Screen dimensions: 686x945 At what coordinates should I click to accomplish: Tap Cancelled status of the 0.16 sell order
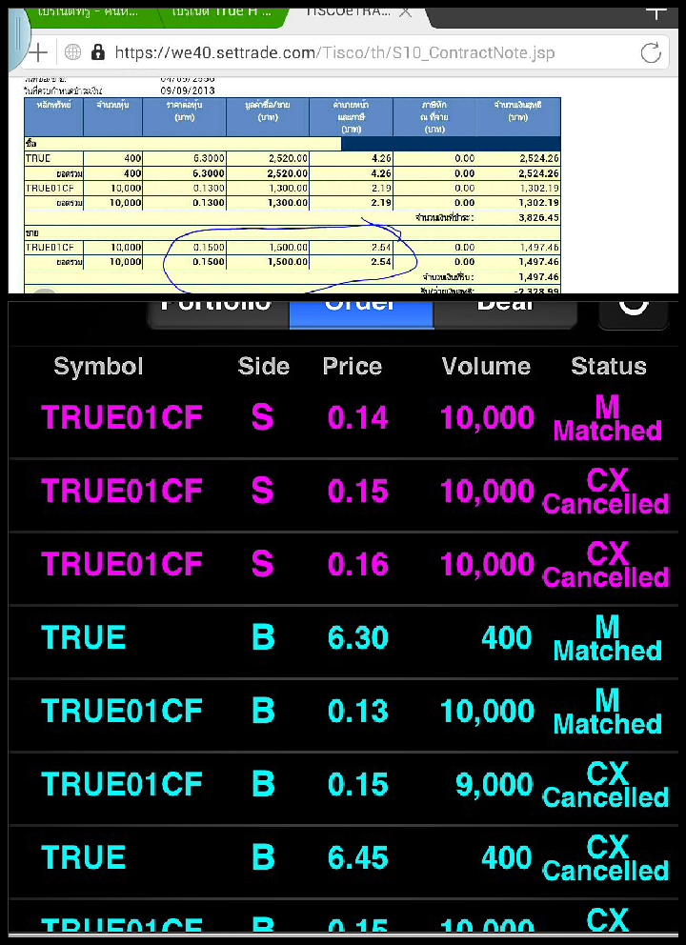pyautogui.click(x=606, y=567)
